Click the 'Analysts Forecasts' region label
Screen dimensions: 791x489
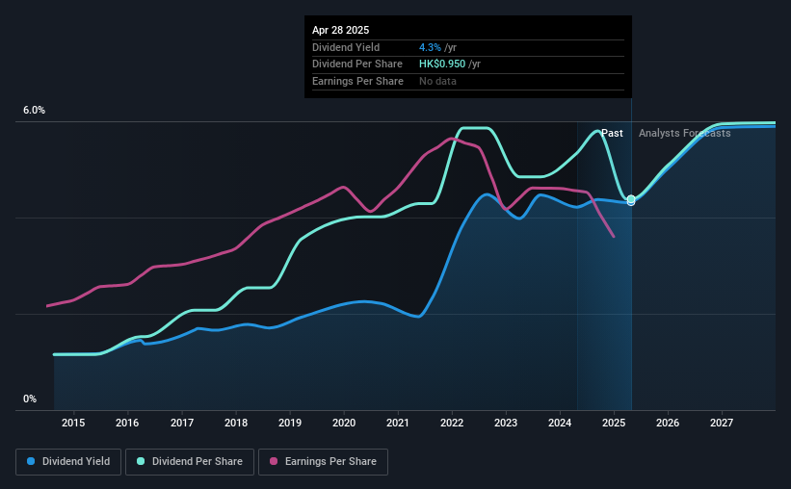685,133
